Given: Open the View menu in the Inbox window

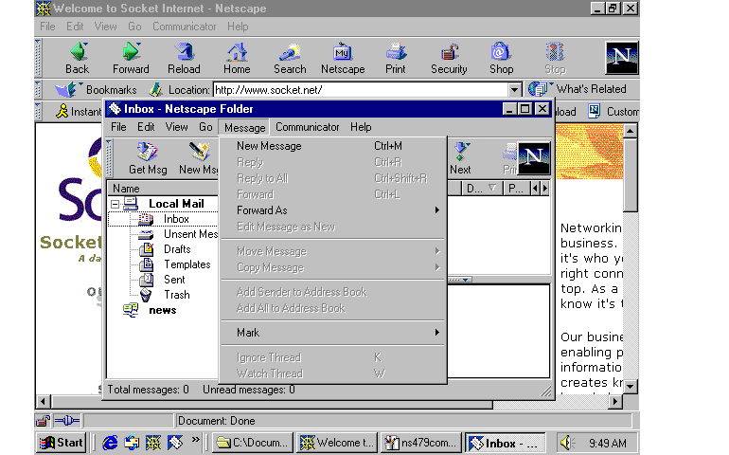Looking at the screenshot, I should tap(177, 127).
